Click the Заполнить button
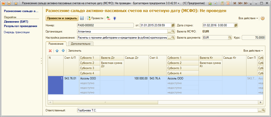 click(x=75, y=51)
